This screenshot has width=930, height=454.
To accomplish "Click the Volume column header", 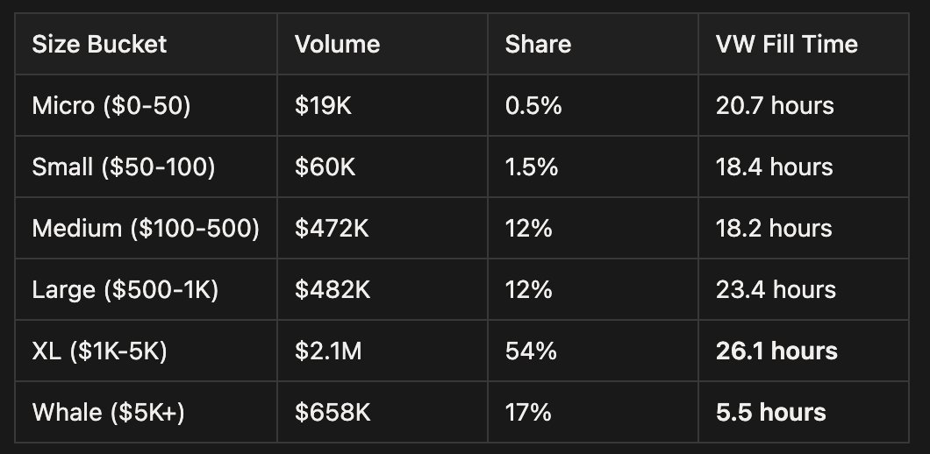I will (337, 45).
